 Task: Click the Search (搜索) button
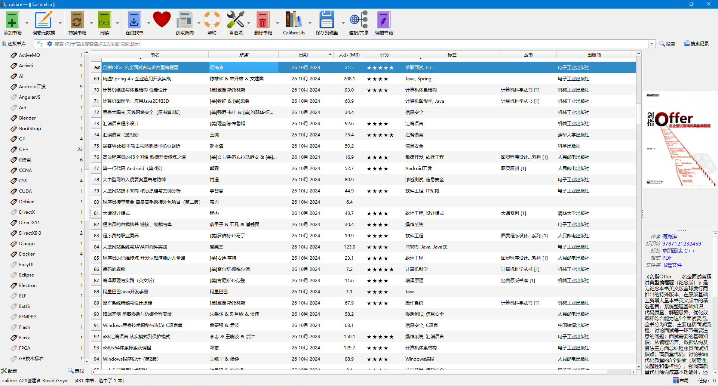(x=667, y=44)
